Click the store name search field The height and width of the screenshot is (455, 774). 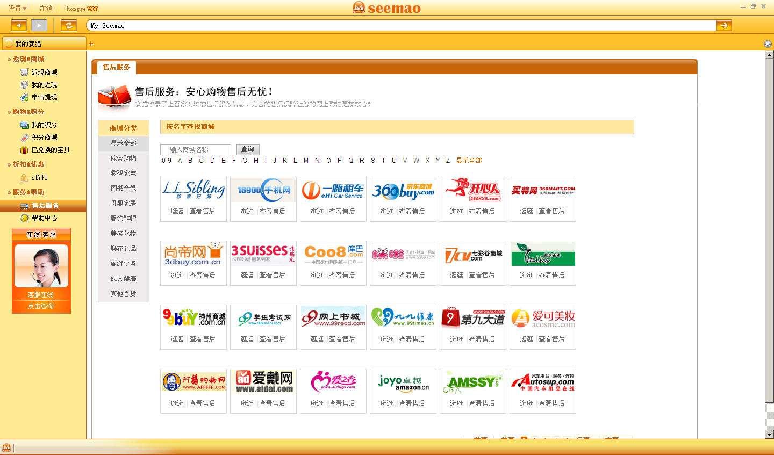(x=196, y=149)
